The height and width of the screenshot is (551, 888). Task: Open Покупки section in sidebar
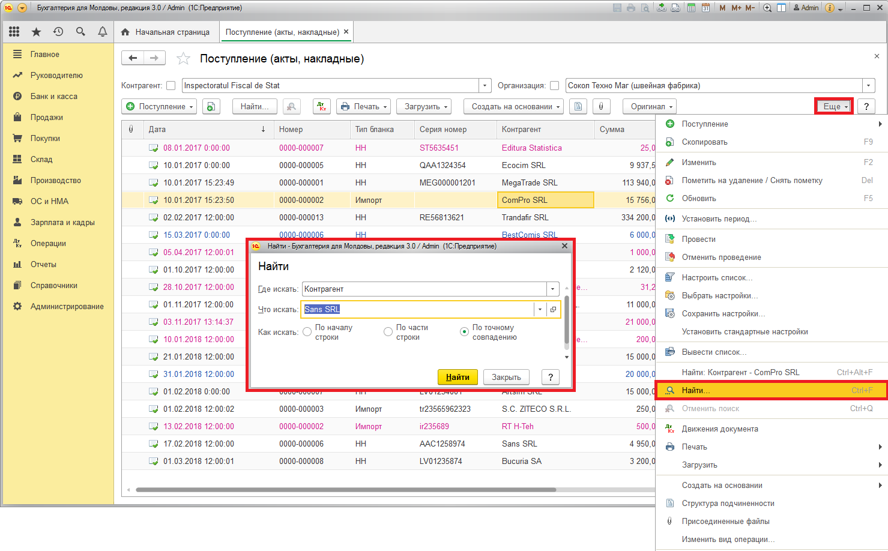45,138
